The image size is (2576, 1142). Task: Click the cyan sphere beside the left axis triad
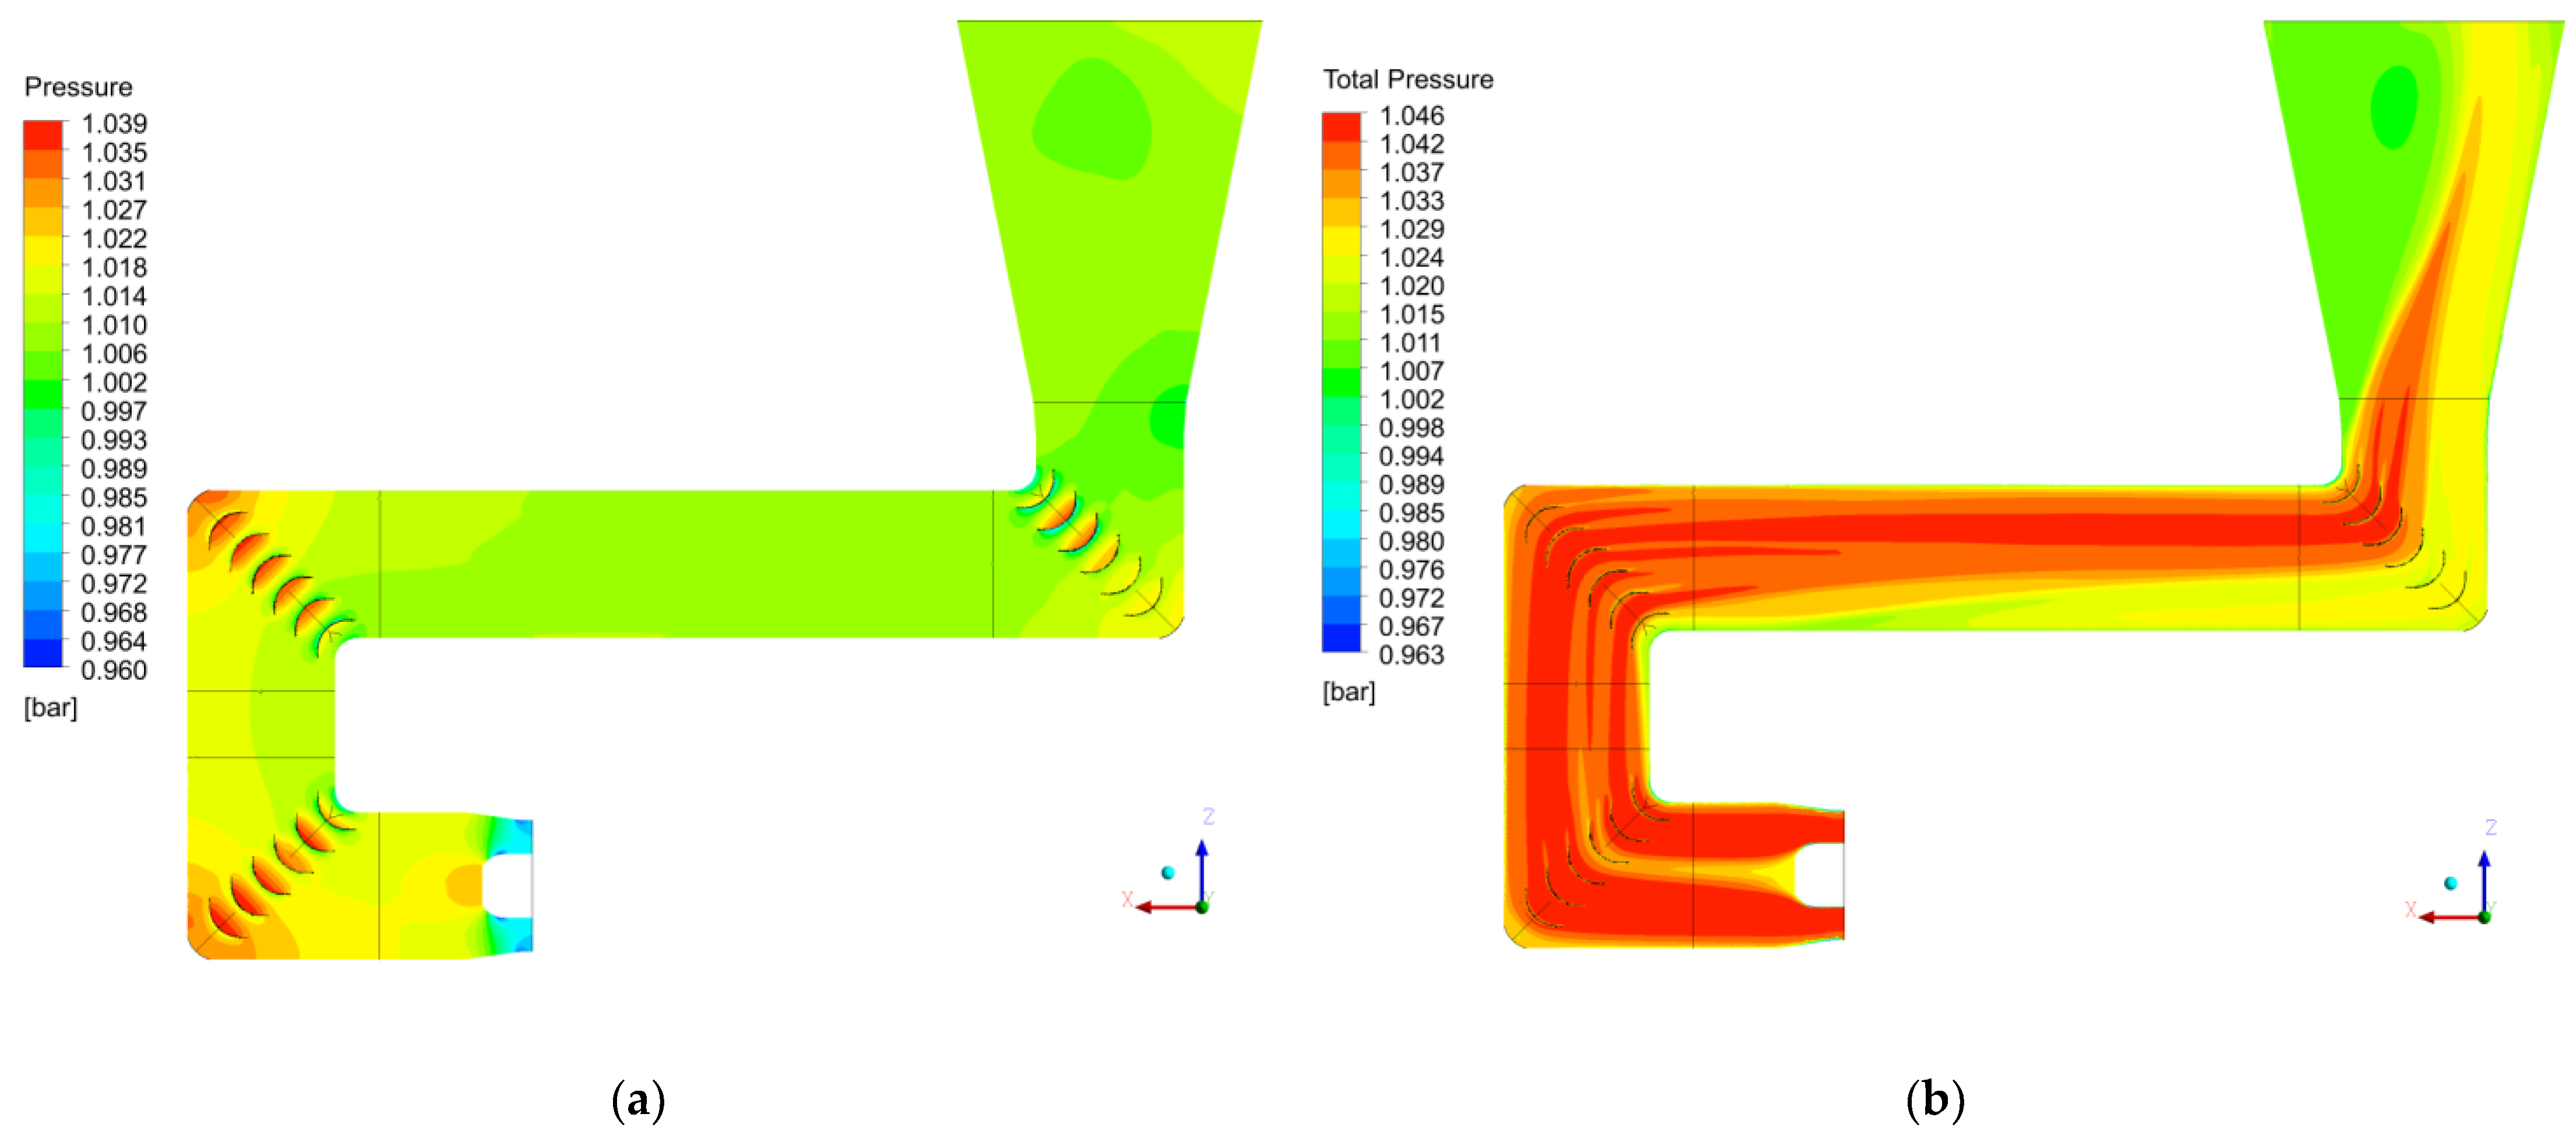tap(1167, 872)
